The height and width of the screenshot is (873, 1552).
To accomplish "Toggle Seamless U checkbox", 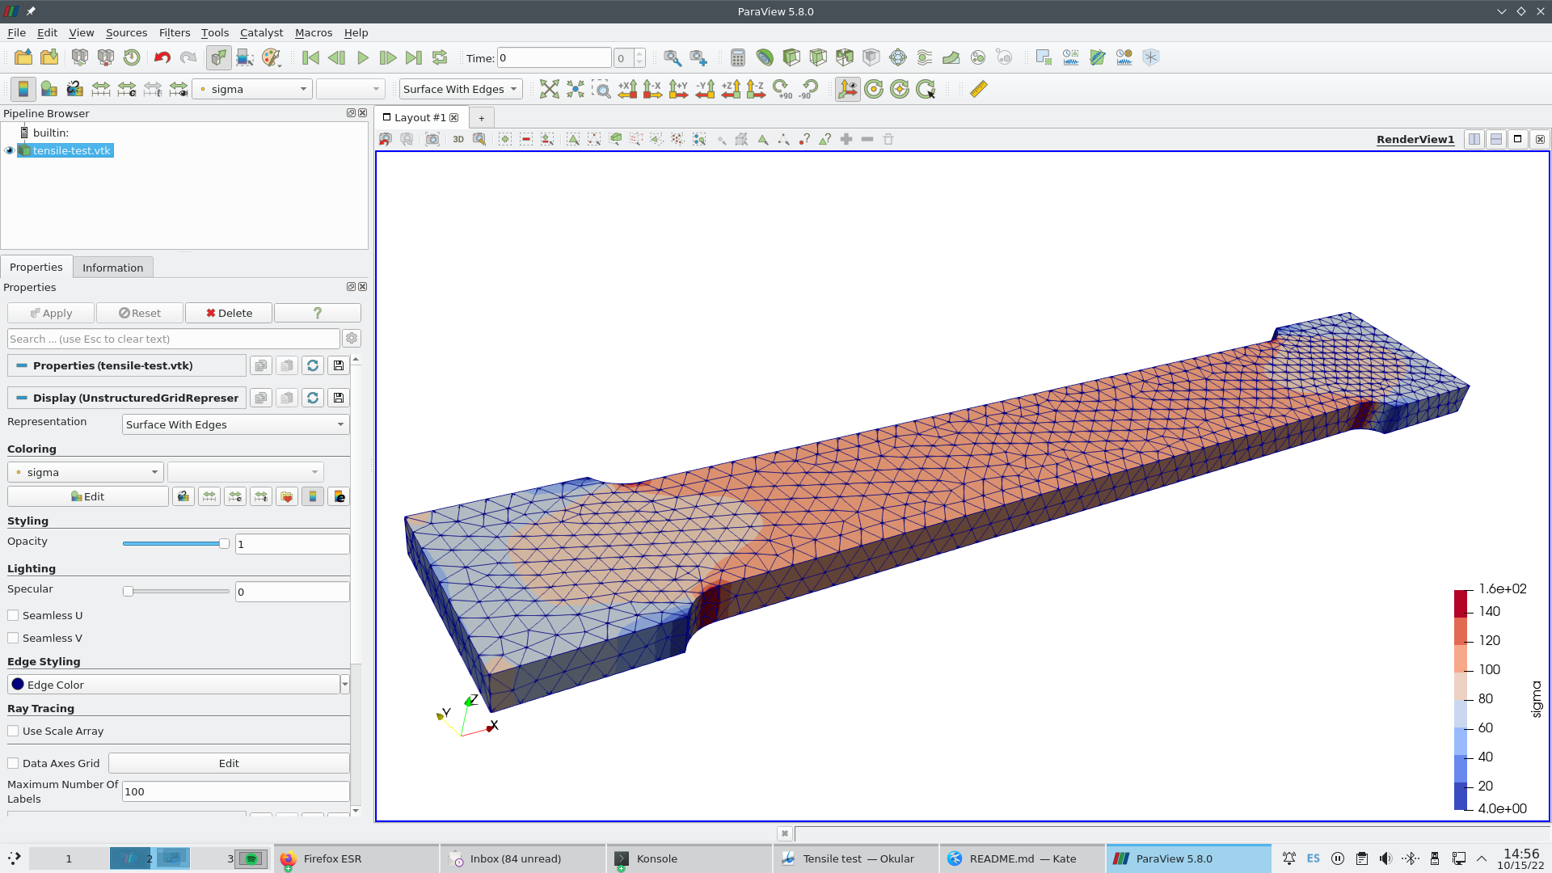I will point(13,615).
